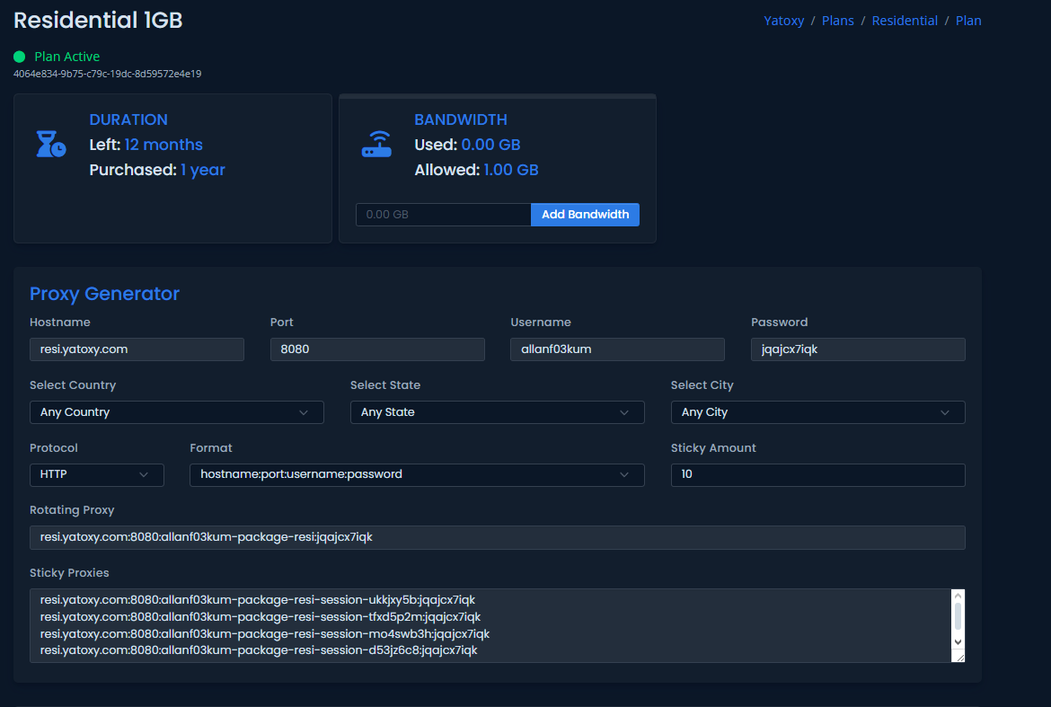
Task: Click the Used 0.00 GB value
Action: [490, 145]
